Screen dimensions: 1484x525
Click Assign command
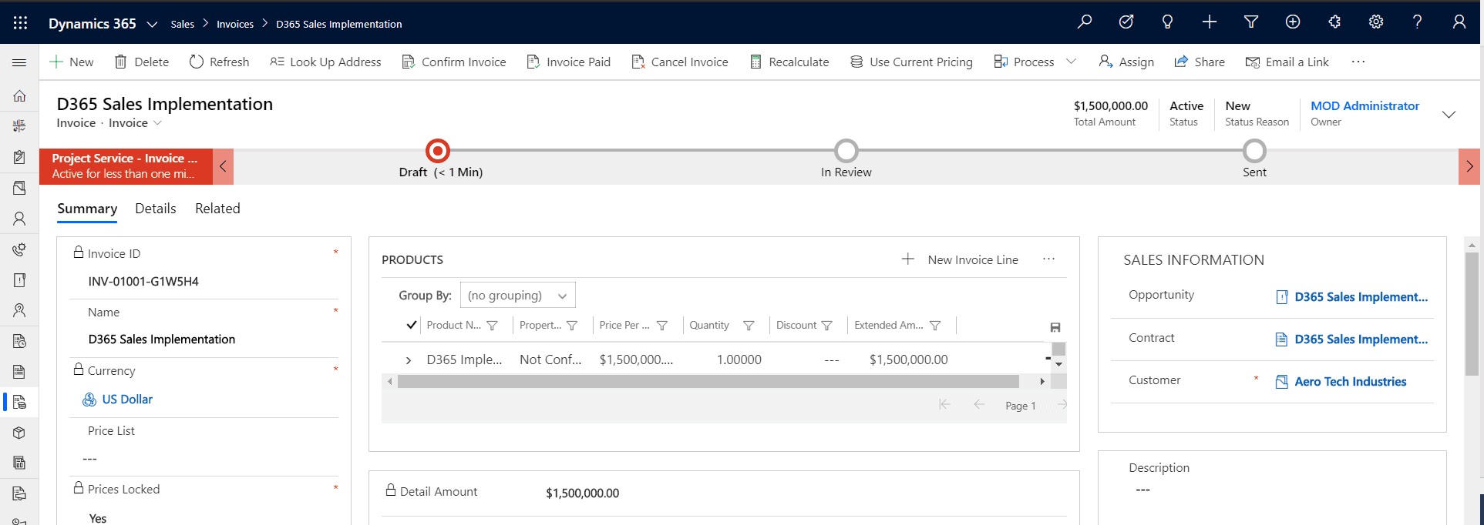pos(1126,62)
